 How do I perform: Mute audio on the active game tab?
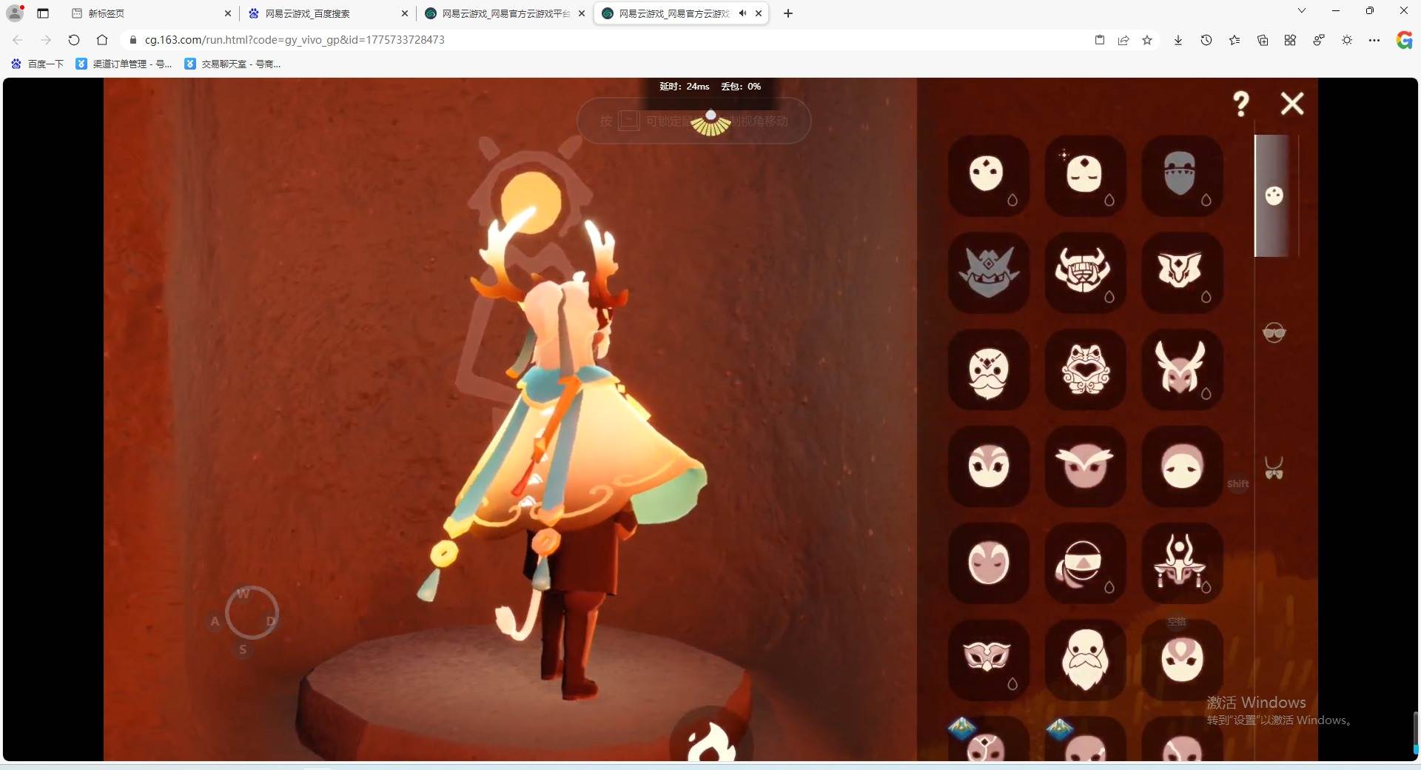tap(742, 13)
